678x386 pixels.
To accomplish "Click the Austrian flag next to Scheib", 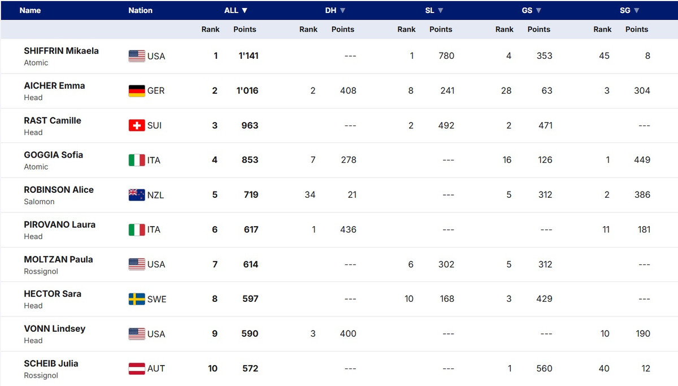I will point(137,369).
